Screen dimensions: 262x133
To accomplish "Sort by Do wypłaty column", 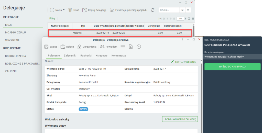I will coord(154,26).
